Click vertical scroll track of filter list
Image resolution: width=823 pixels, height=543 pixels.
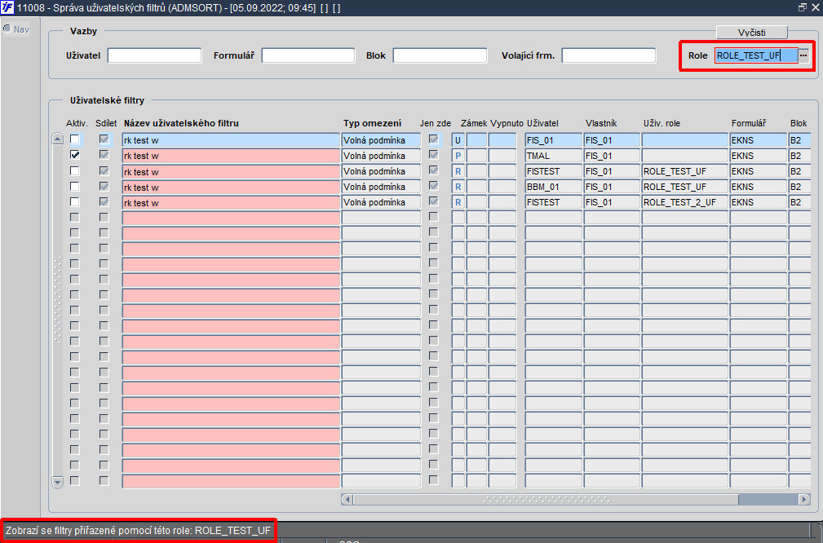pyautogui.click(x=58, y=311)
